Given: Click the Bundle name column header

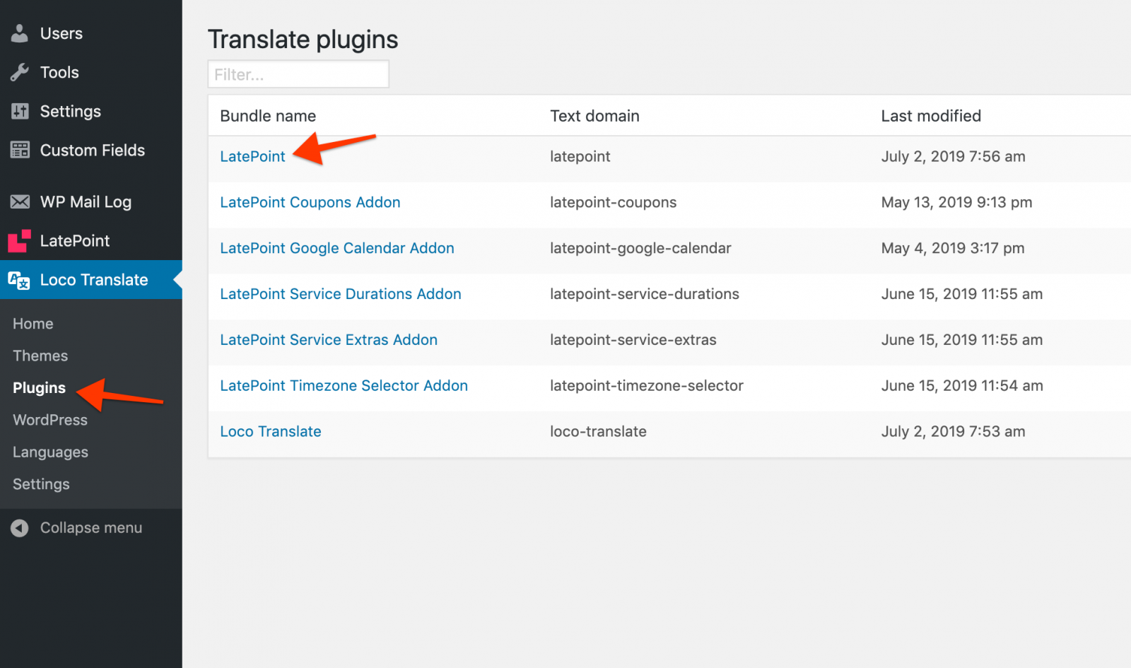Looking at the screenshot, I should (268, 115).
